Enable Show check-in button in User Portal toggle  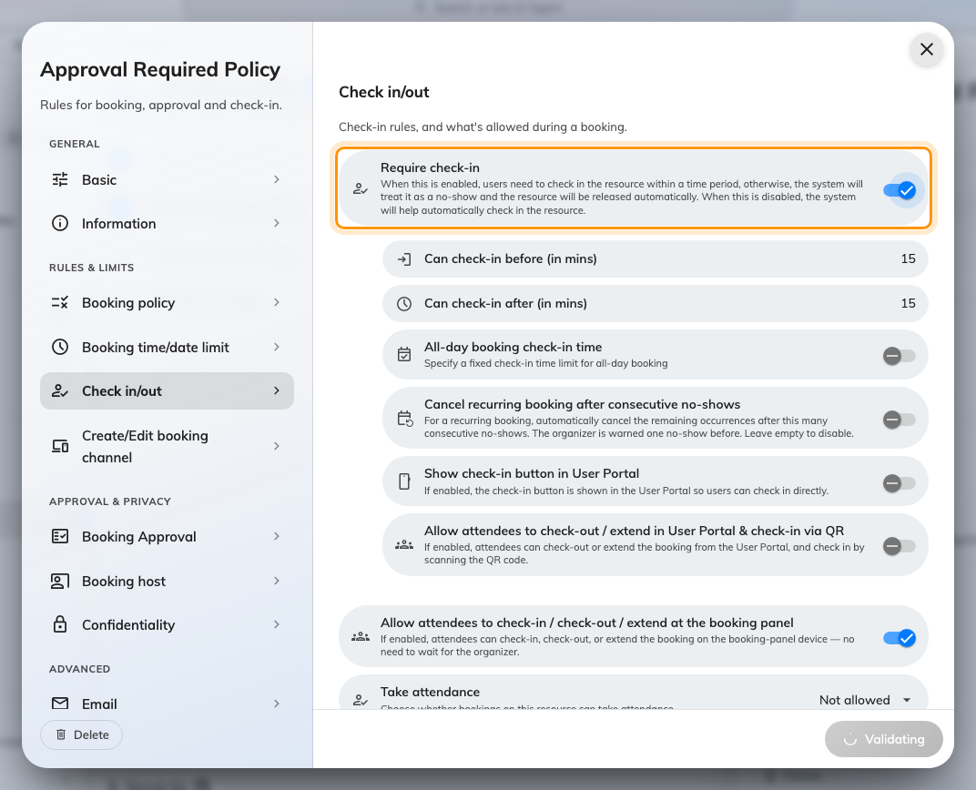tap(900, 482)
